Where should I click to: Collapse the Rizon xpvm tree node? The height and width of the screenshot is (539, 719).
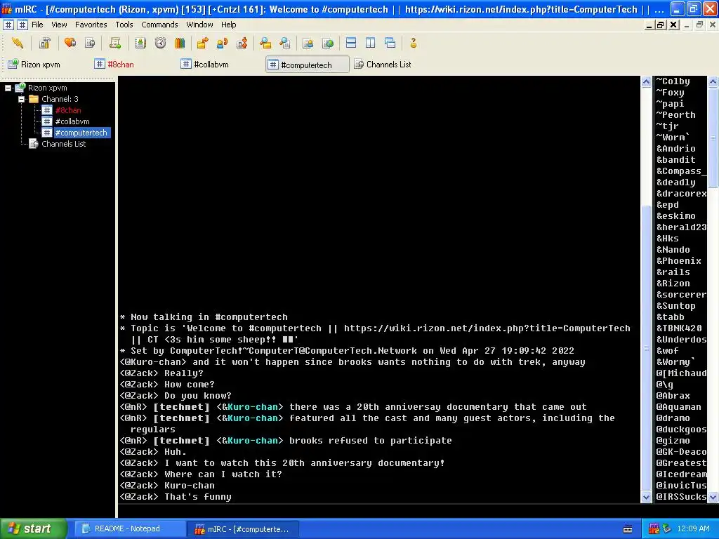pos(8,88)
